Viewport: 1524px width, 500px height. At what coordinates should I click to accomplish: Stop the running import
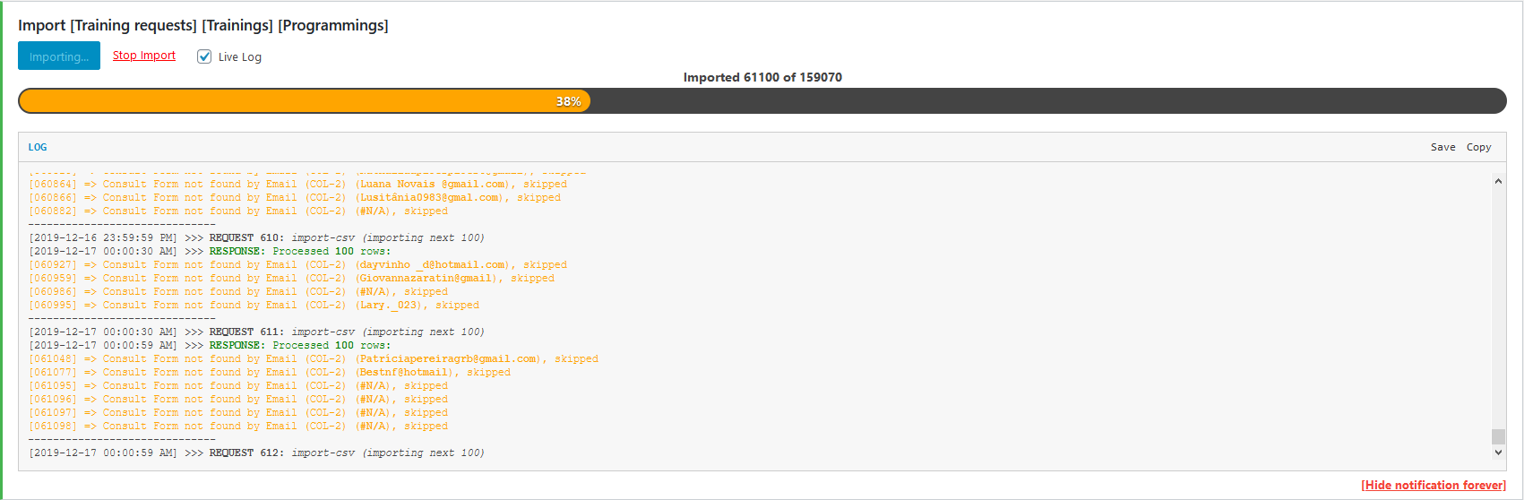point(144,56)
